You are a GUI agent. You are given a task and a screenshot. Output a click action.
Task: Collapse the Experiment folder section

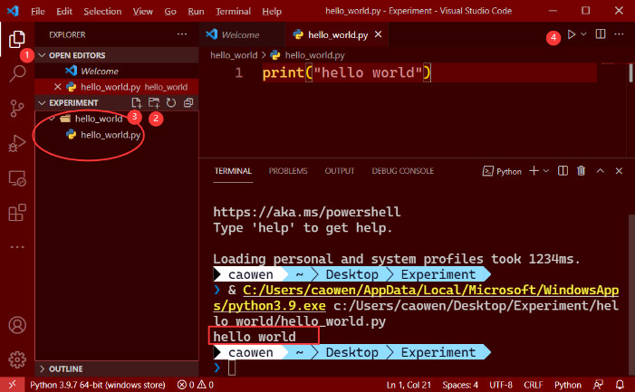[42, 103]
